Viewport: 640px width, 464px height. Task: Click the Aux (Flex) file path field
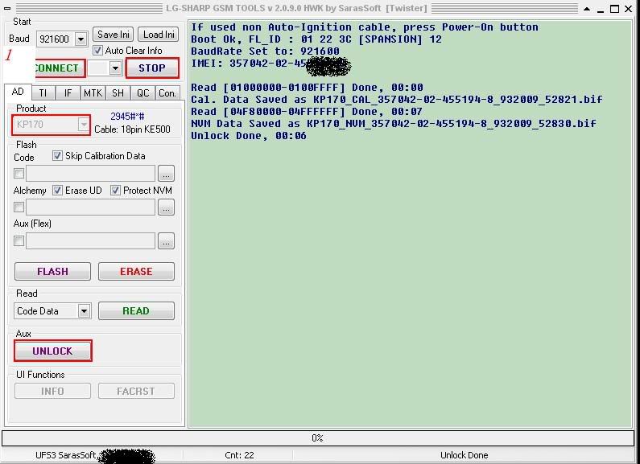(91, 241)
